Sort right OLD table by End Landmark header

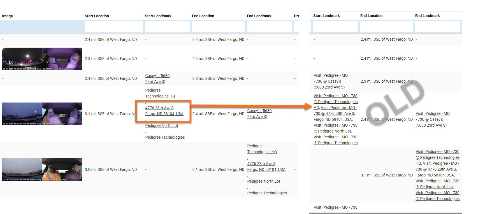[x=427, y=16]
